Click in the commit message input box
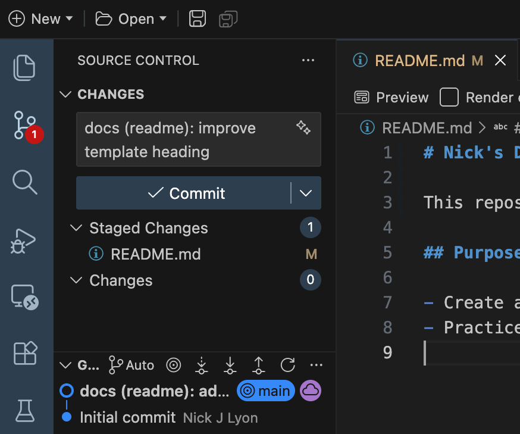This screenshot has height=434, width=520. click(x=184, y=139)
